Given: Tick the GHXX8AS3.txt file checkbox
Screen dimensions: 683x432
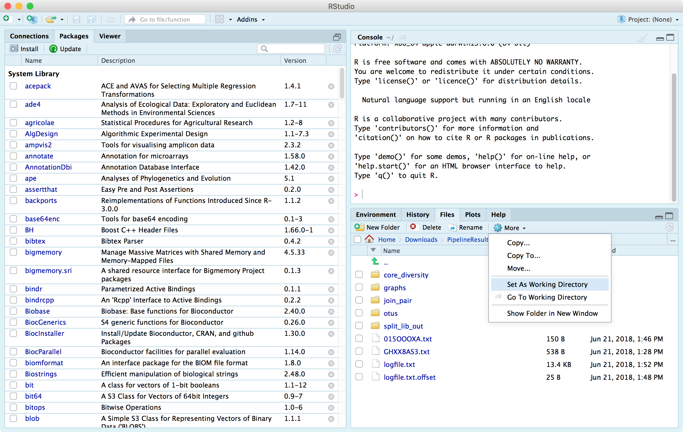Looking at the screenshot, I should click(x=359, y=351).
